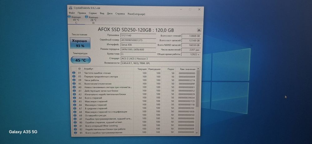This screenshot has height=144, width=312.
Task: Click status circle for Всего стираний row
Action: (x=75, y=98)
